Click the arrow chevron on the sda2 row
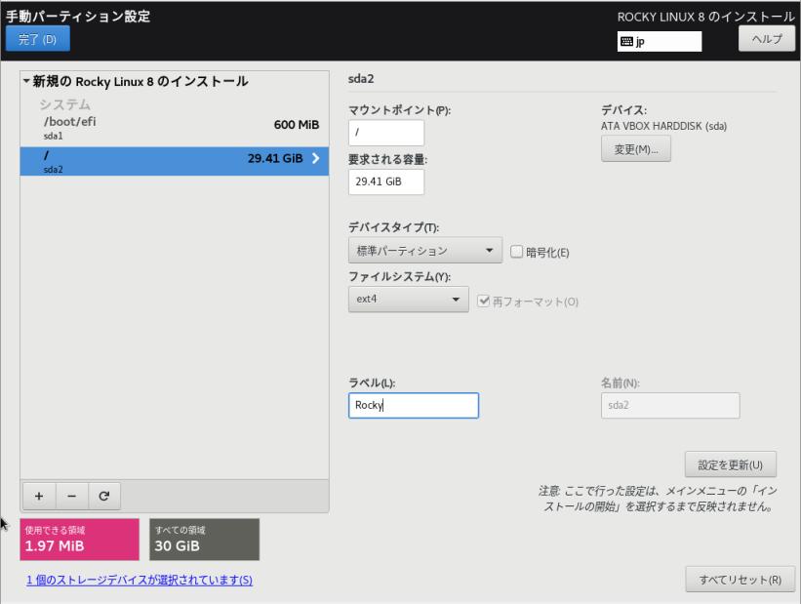 tap(316, 158)
